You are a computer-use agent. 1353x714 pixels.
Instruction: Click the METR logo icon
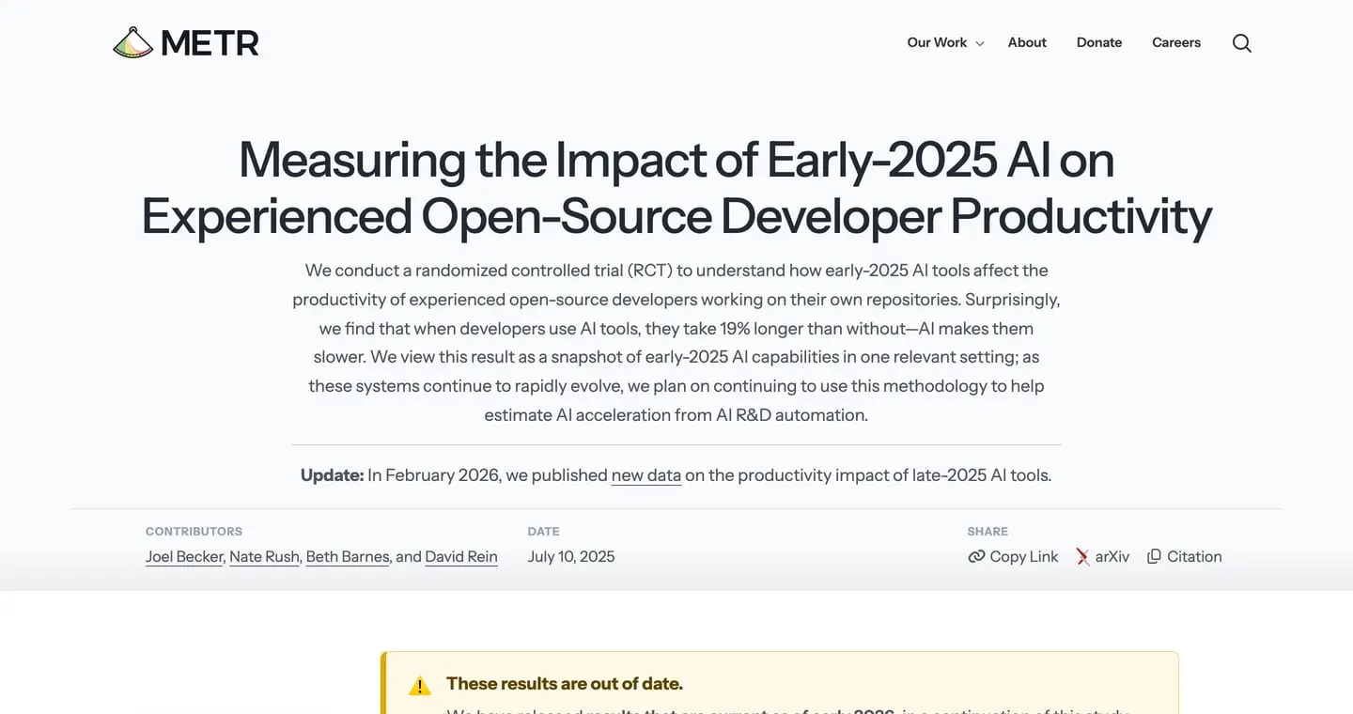(x=132, y=42)
